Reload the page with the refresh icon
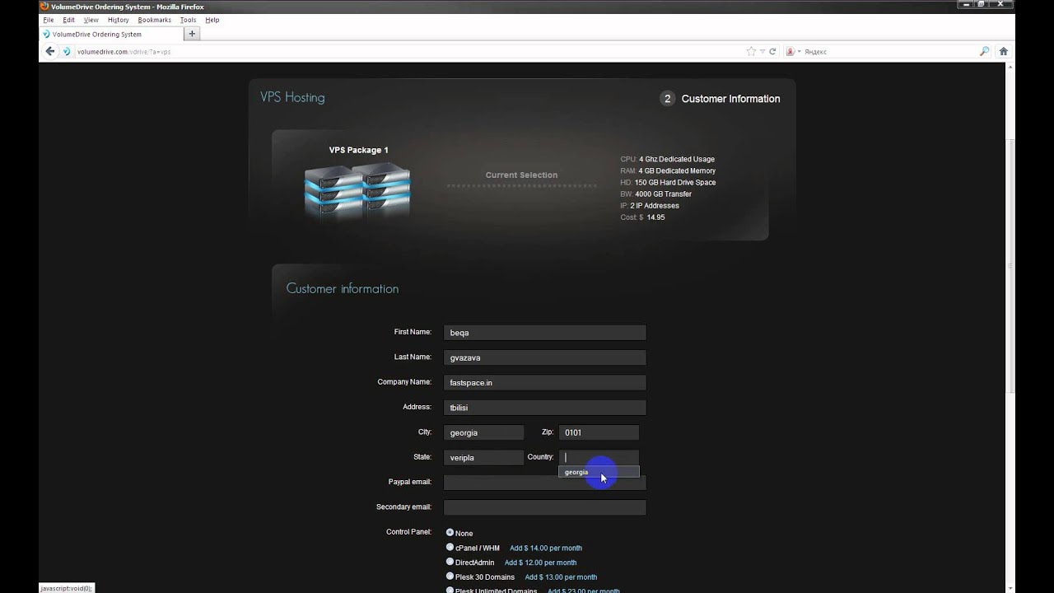Screen dimensions: 1054x593 tap(772, 51)
